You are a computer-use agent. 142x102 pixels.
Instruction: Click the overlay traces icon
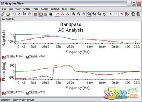[x=122, y=14]
